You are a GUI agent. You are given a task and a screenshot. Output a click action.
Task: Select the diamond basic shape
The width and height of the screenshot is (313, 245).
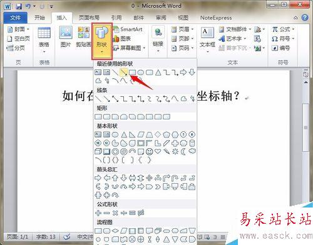coord(158,134)
